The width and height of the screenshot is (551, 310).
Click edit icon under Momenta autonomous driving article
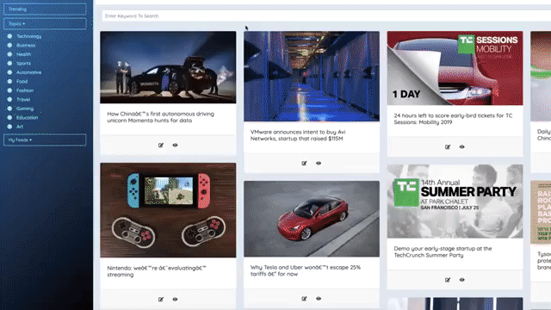(161, 146)
